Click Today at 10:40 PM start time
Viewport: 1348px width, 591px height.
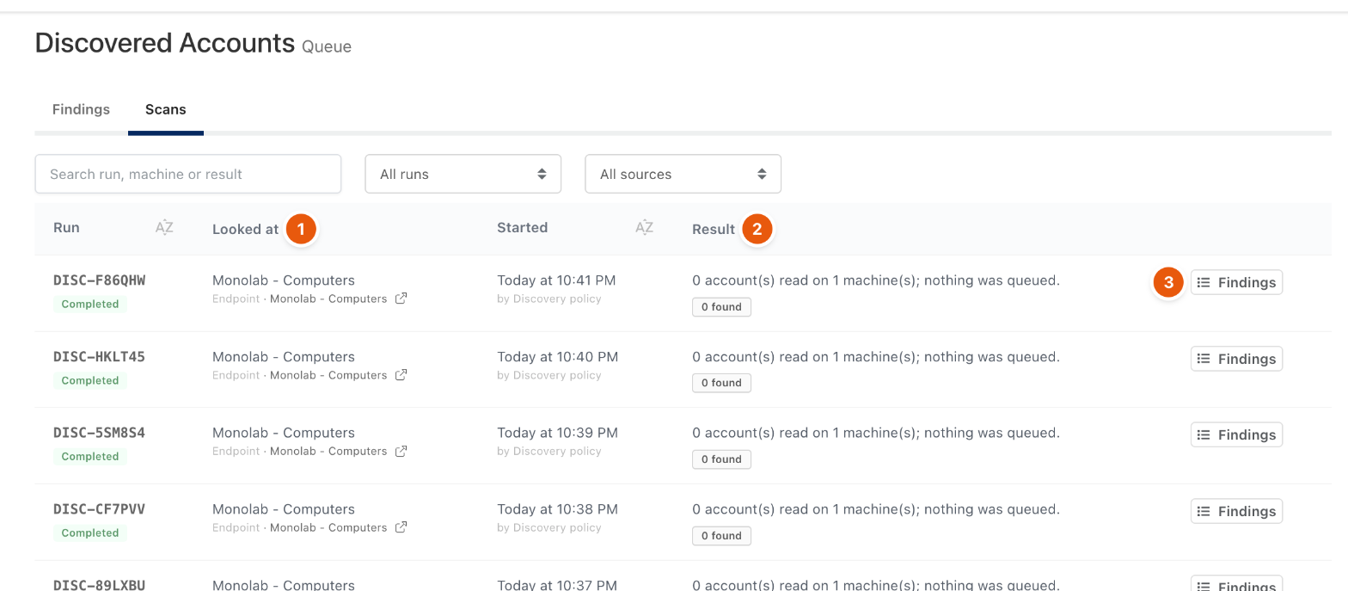point(557,357)
